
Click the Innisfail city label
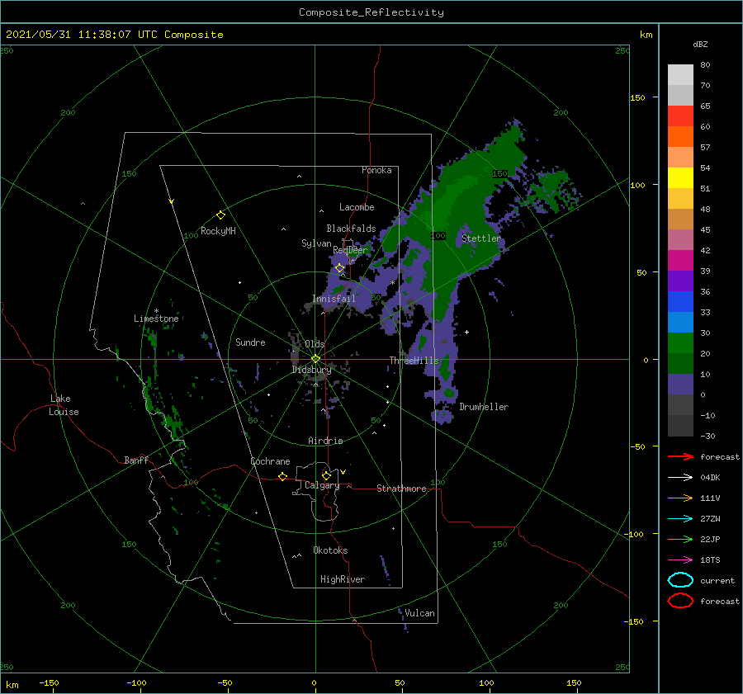334,299
